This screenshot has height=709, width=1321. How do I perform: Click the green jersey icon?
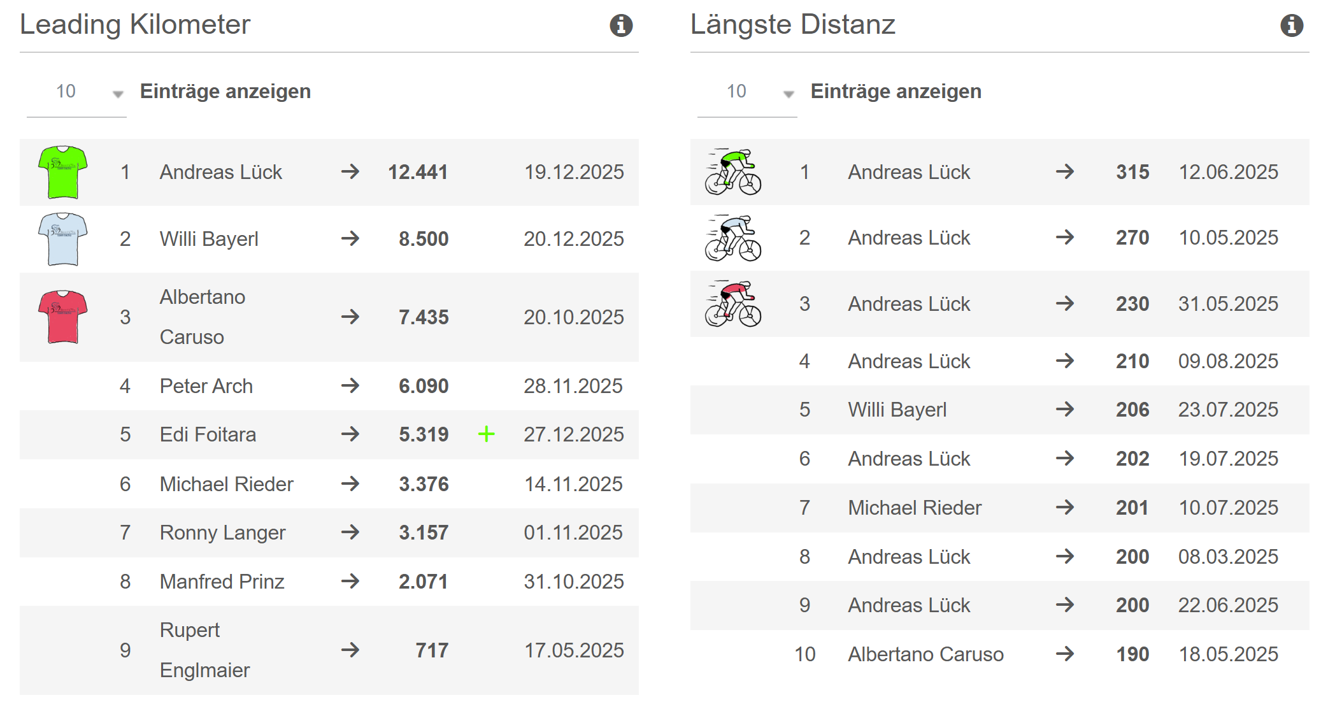pyautogui.click(x=62, y=172)
